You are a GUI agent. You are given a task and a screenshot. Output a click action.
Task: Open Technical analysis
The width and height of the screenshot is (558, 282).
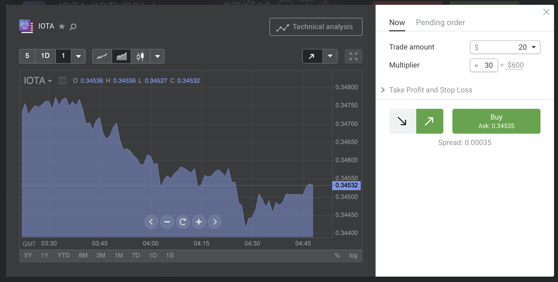316,27
